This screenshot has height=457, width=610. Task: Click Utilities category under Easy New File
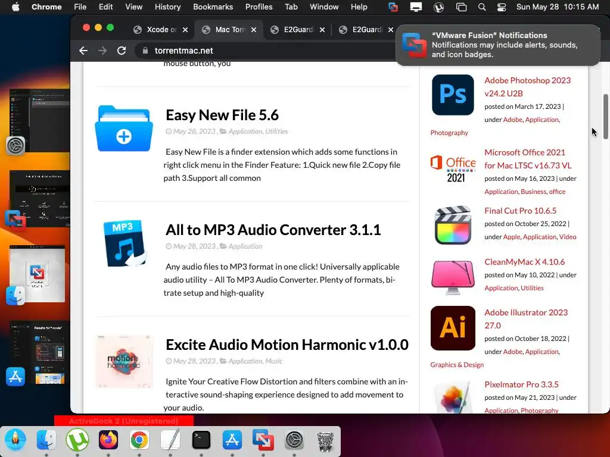tap(276, 132)
